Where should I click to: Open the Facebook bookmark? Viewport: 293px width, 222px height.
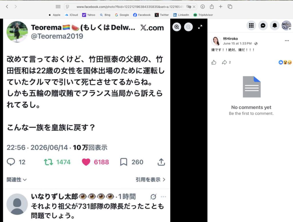pyautogui.click(x=142, y=15)
